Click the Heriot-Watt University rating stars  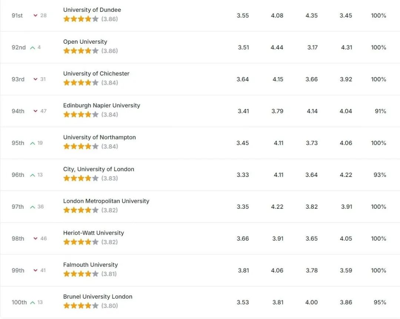click(81, 242)
